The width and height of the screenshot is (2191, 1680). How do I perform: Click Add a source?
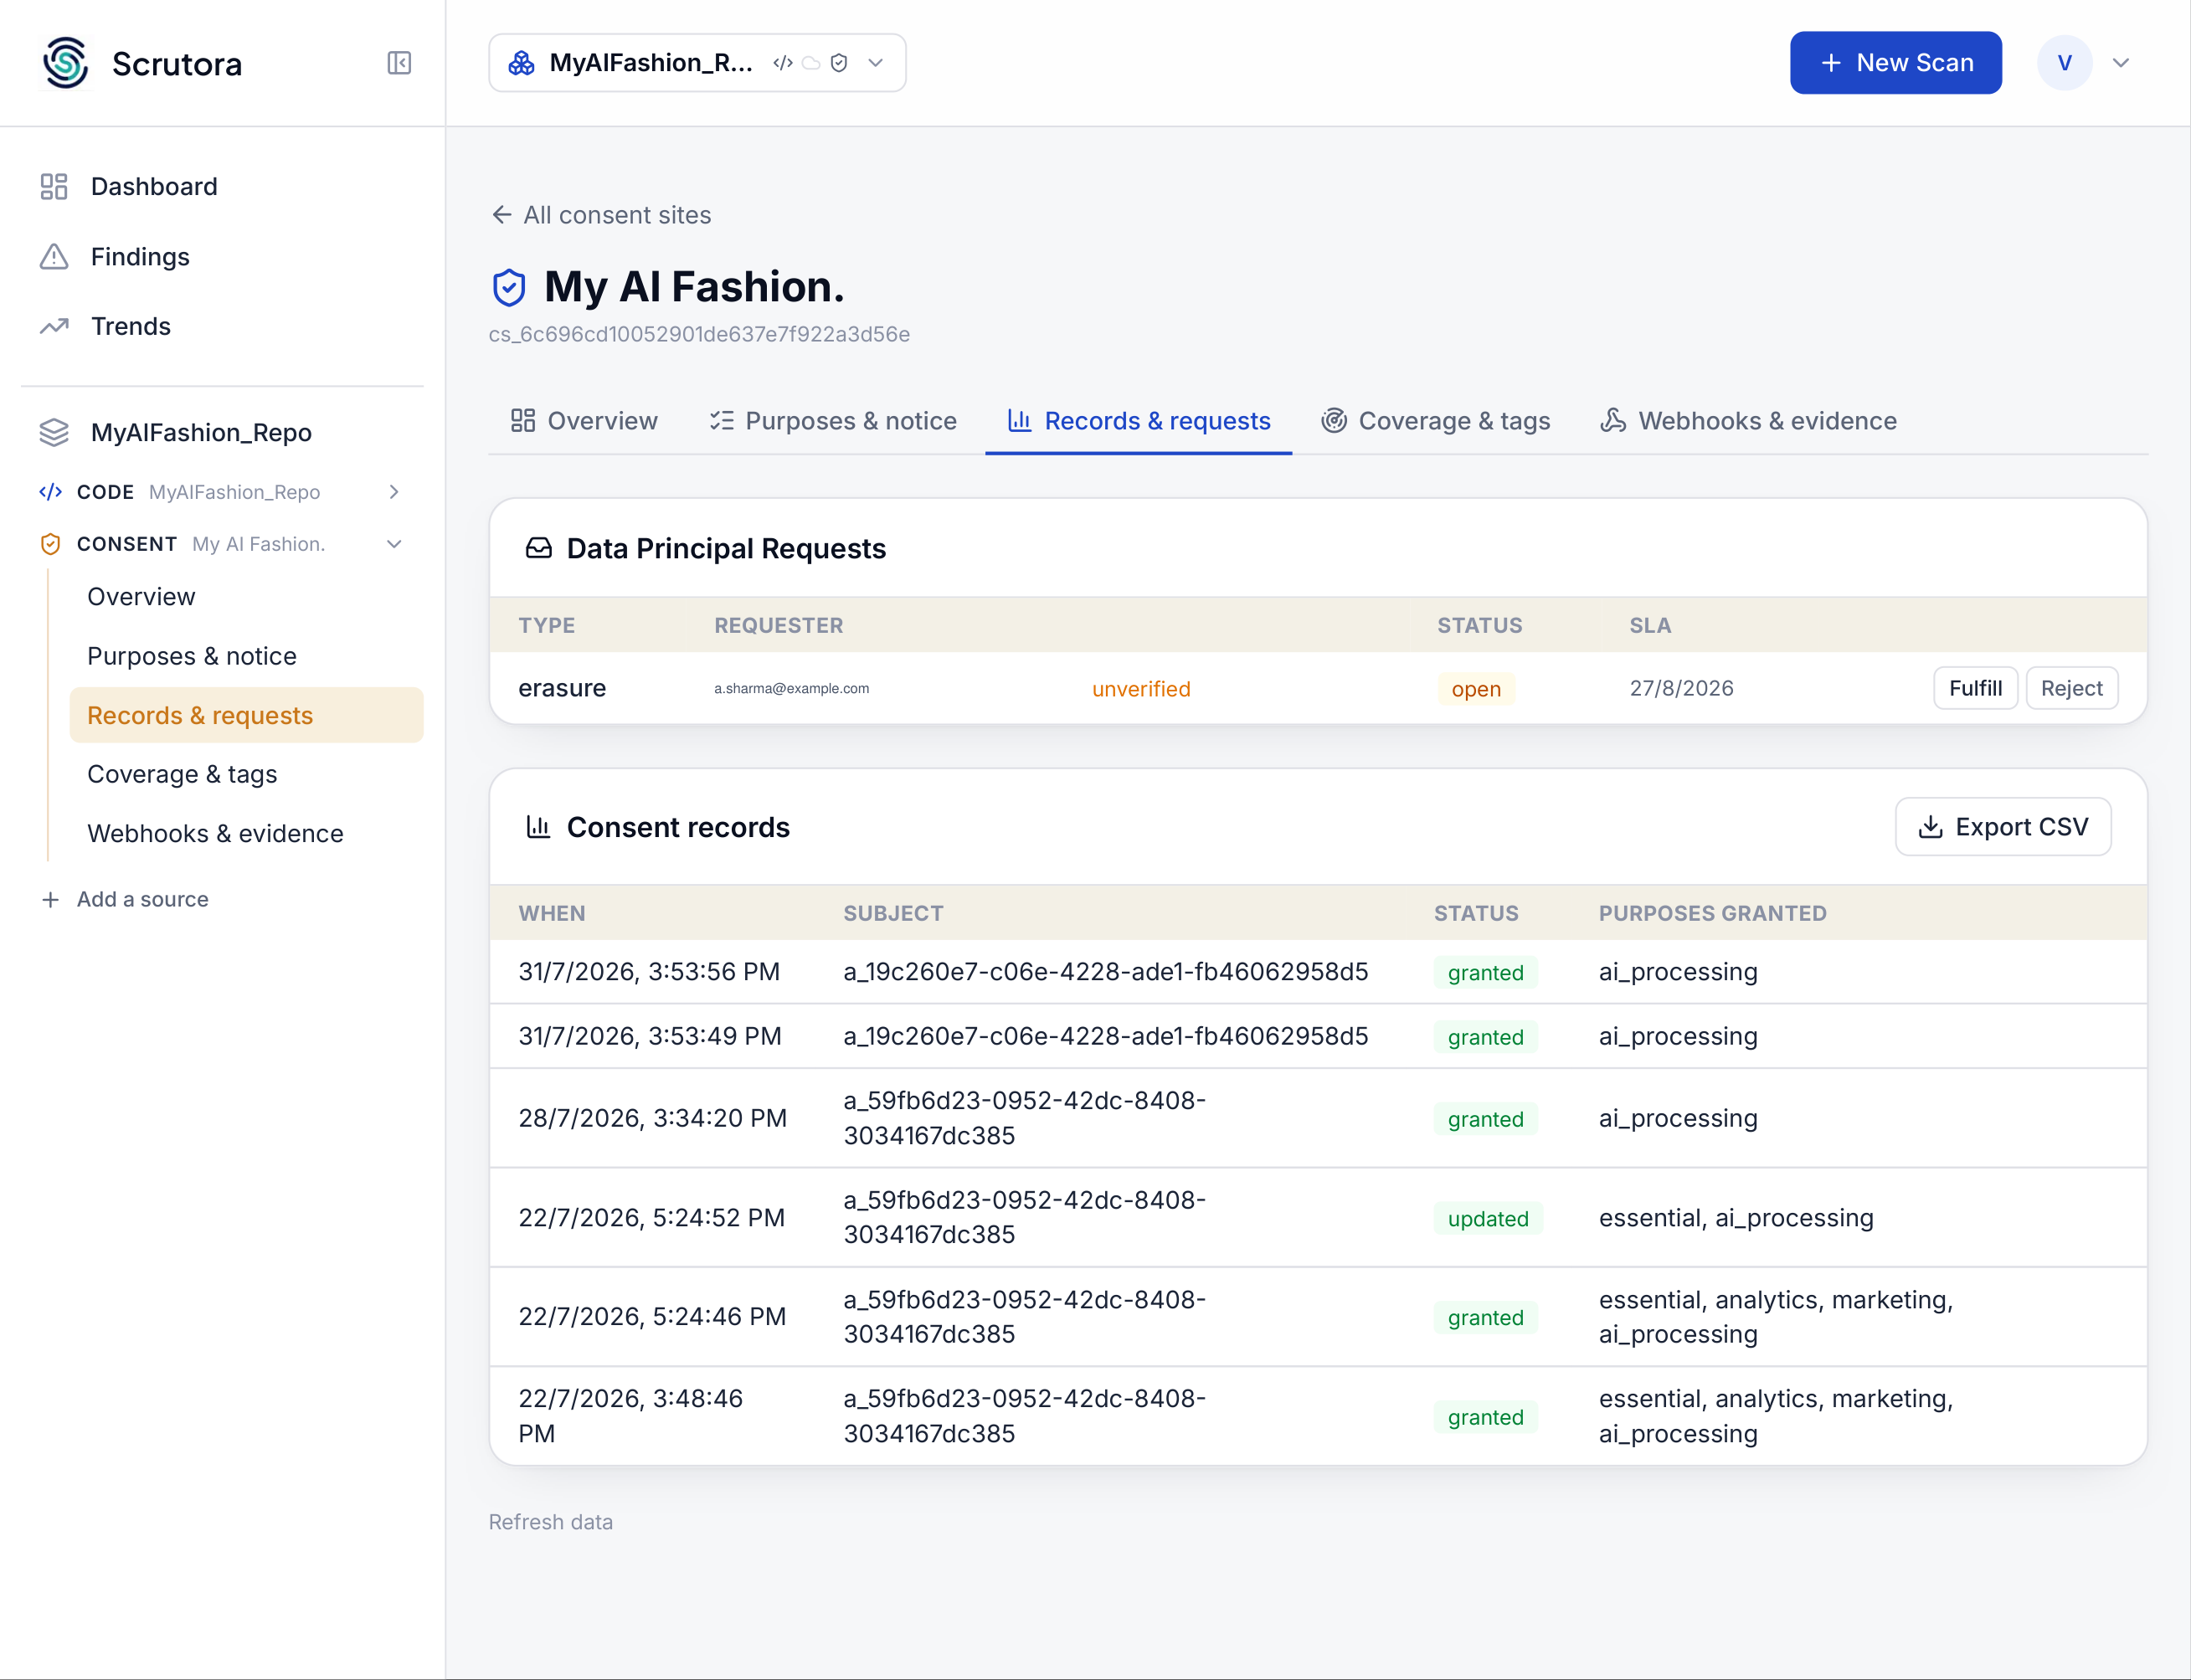143,899
